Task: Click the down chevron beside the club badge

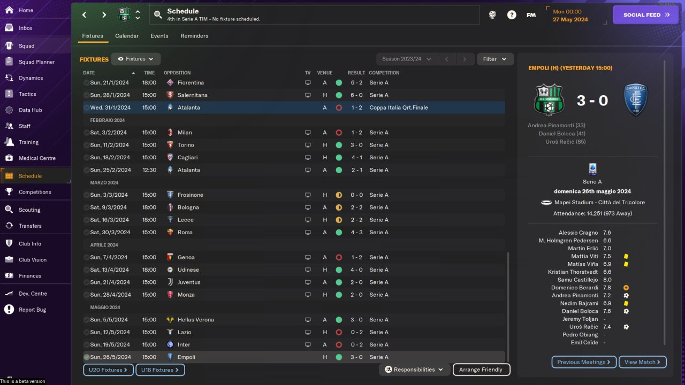Action: [138, 18]
